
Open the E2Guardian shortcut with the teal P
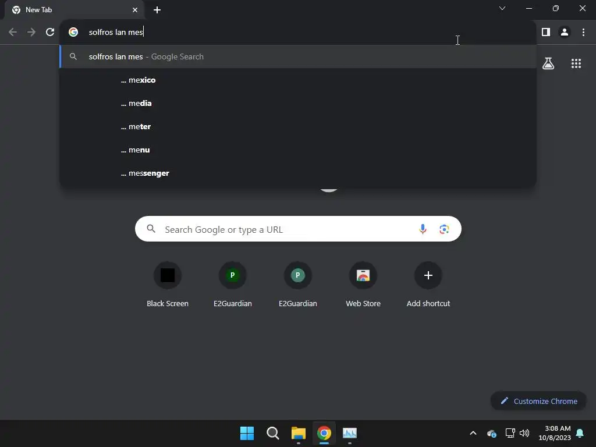pos(297,285)
